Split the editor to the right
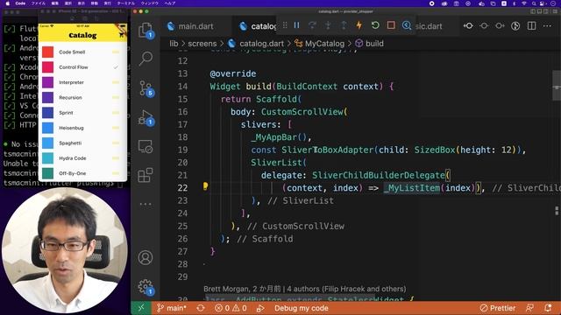Image resolution: width=561 pixels, height=315 pixels. pos(532,25)
